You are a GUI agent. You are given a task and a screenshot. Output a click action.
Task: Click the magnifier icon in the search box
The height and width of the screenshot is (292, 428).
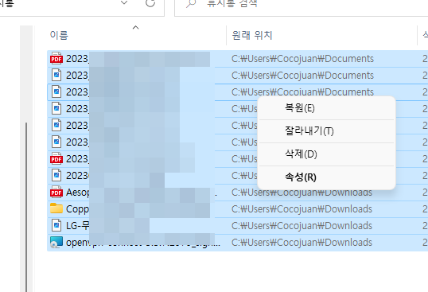[x=191, y=4]
